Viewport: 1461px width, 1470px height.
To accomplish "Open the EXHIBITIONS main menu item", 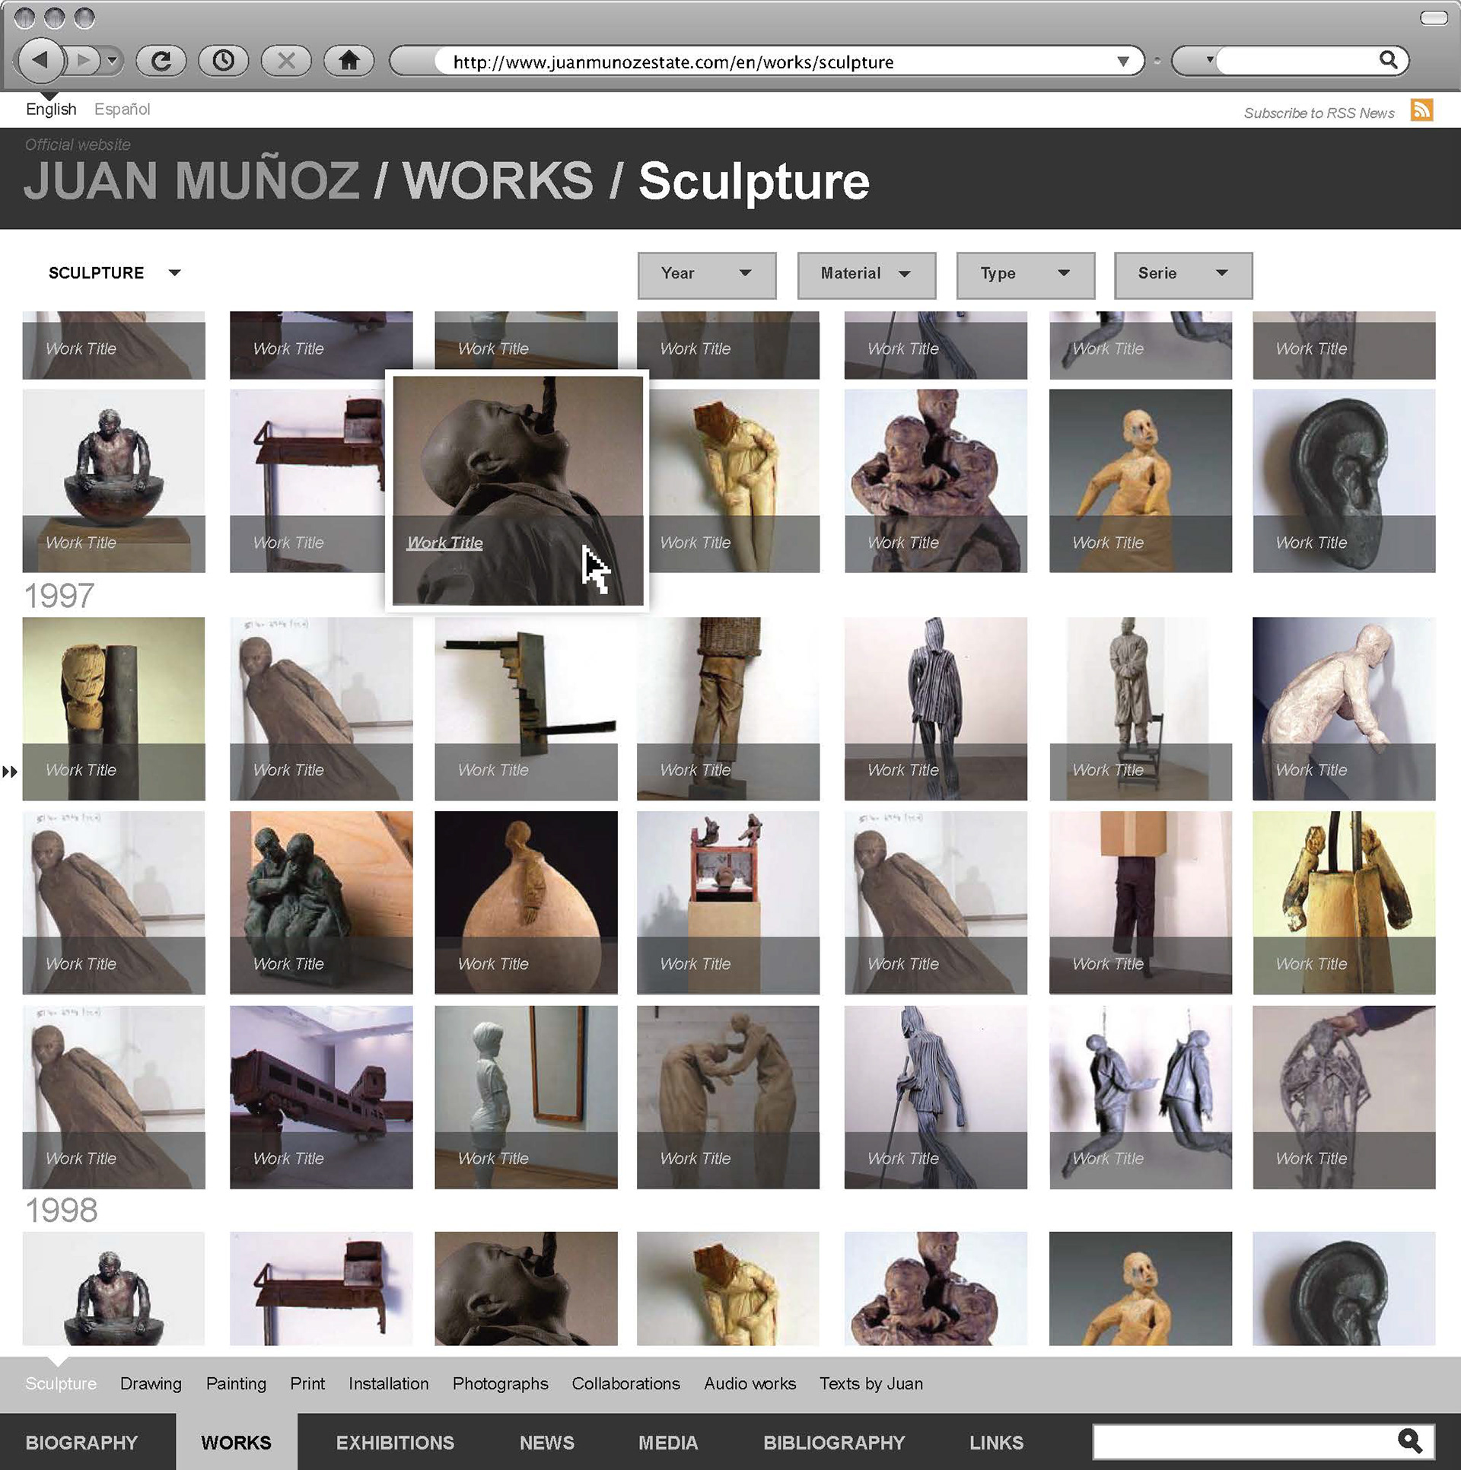I will point(395,1443).
